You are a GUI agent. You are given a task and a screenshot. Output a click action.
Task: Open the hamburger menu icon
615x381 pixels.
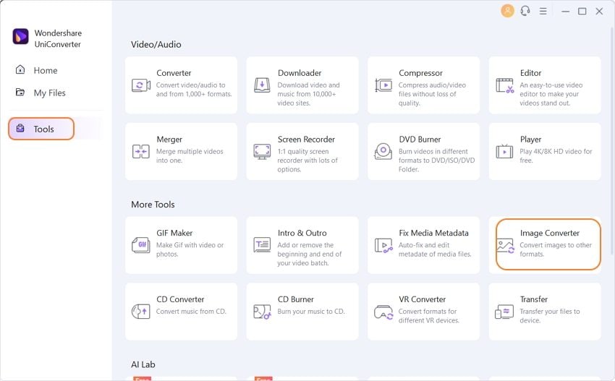coord(543,12)
